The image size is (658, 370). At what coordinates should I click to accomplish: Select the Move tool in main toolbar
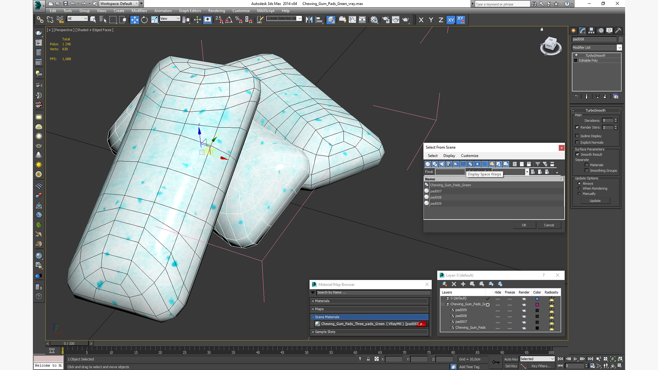pos(134,20)
